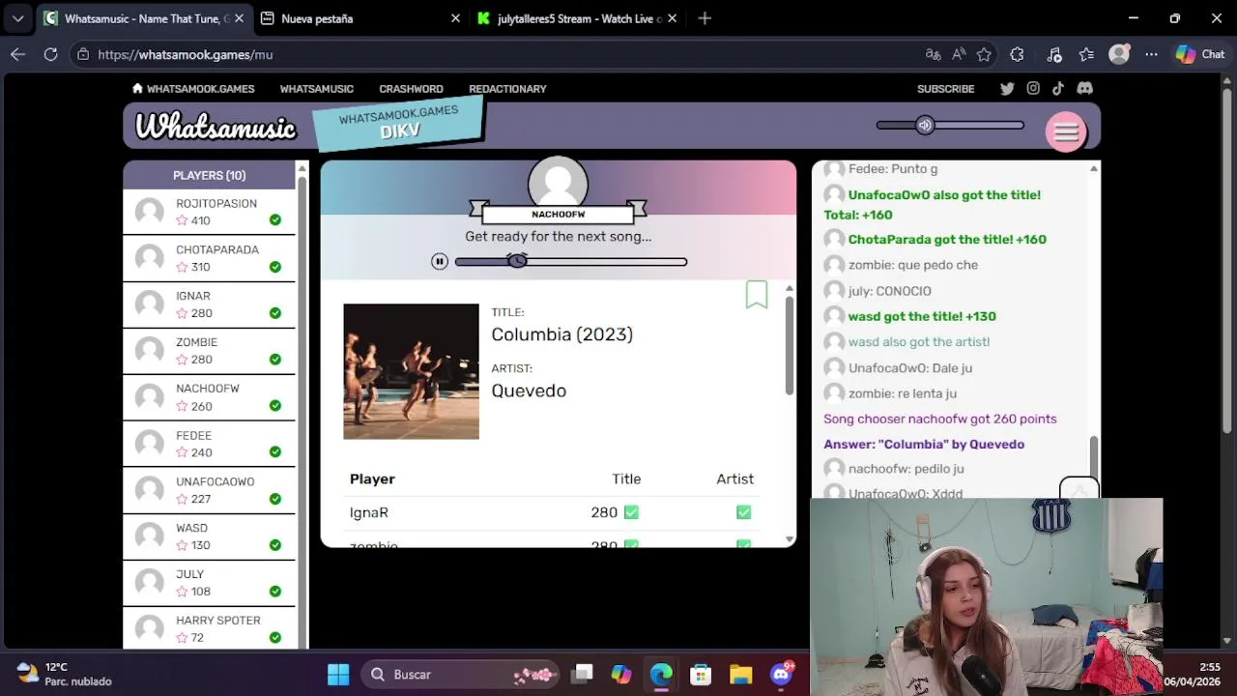Open the Instagram icon in header
This screenshot has width=1237, height=696.
click(x=1033, y=88)
